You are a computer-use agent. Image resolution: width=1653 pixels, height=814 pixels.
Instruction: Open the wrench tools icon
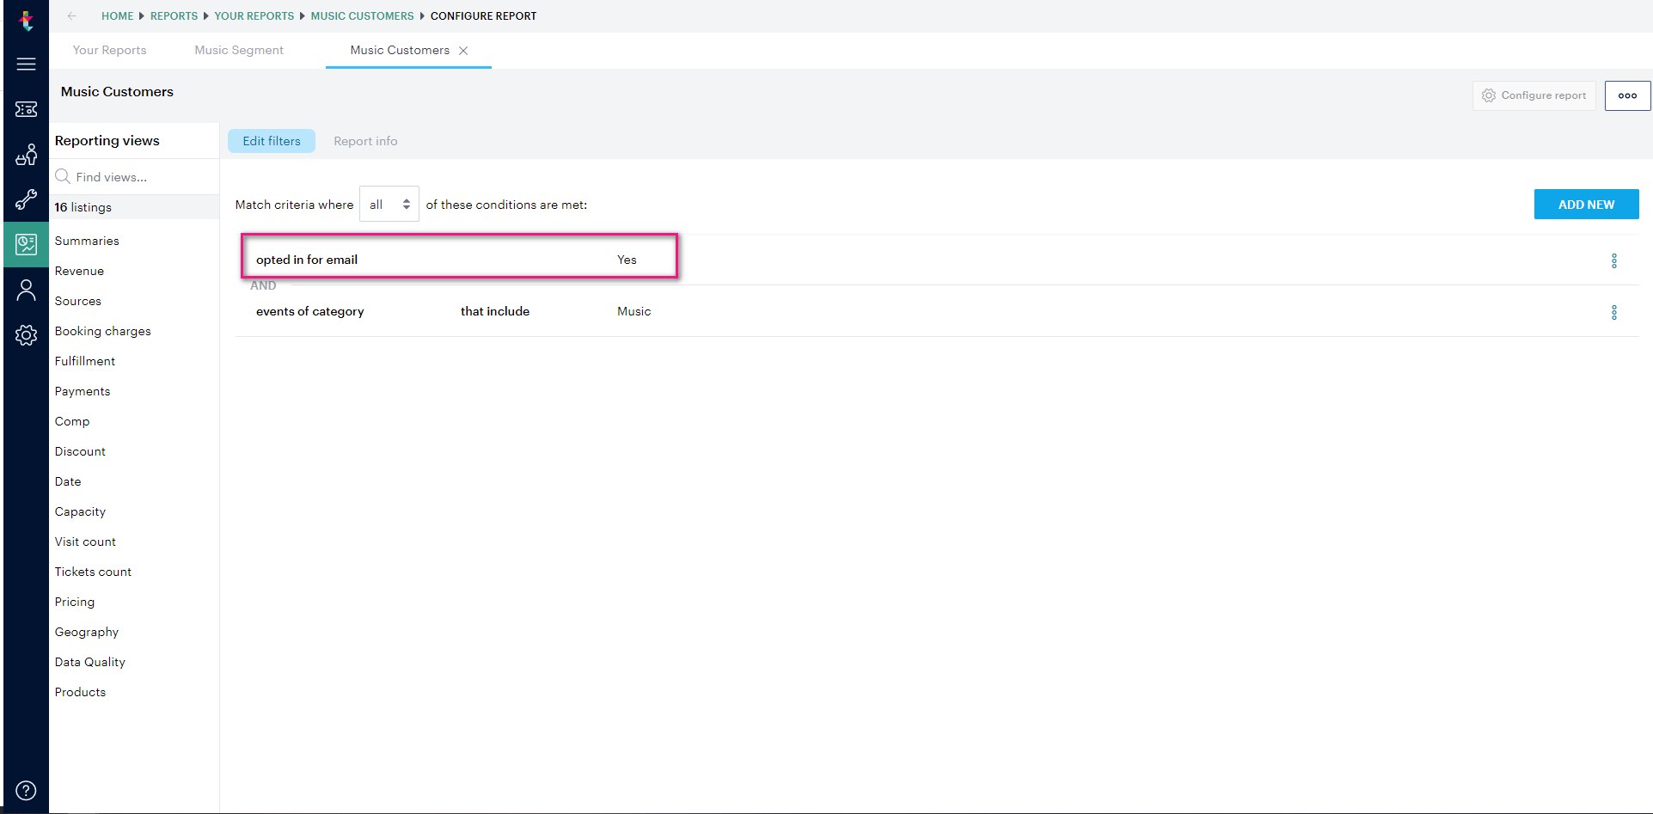[x=26, y=199]
